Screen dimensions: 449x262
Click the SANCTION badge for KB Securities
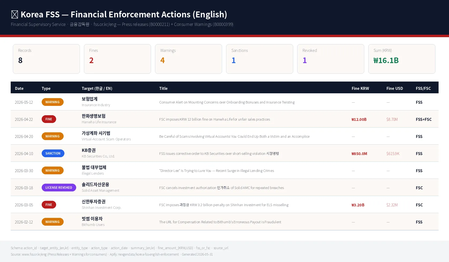[53, 153]
